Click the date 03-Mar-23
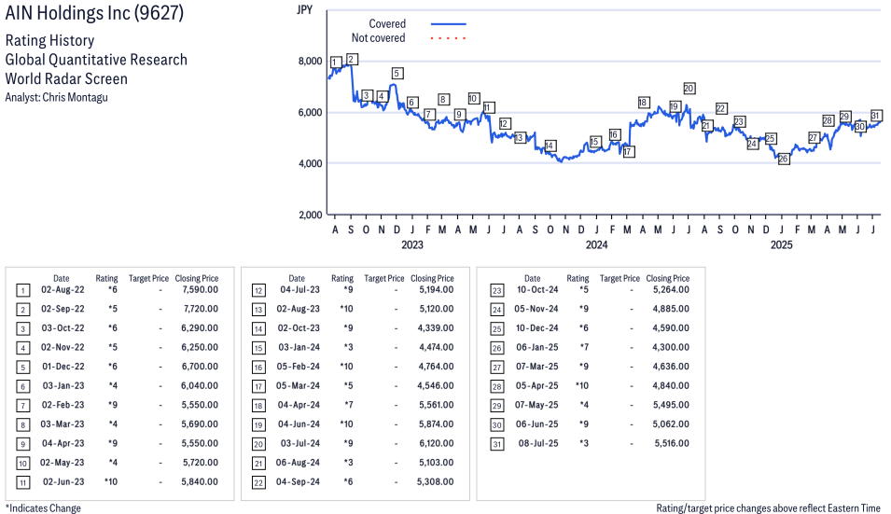The width and height of the screenshot is (891, 514). coord(63,424)
